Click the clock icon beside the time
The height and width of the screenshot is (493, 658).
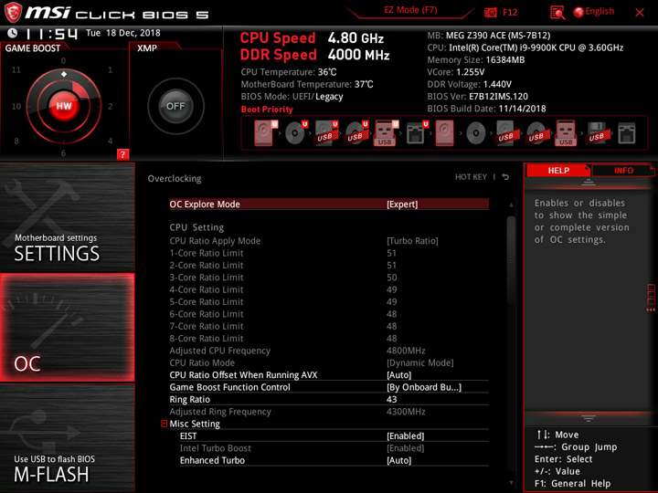click(13, 33)
